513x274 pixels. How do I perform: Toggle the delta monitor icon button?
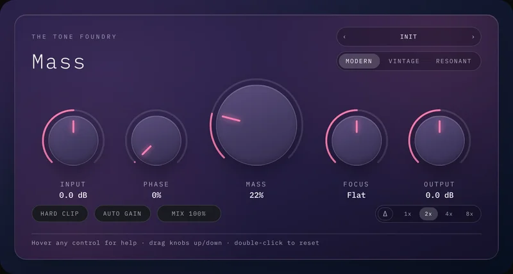click(x=385, y=214)
